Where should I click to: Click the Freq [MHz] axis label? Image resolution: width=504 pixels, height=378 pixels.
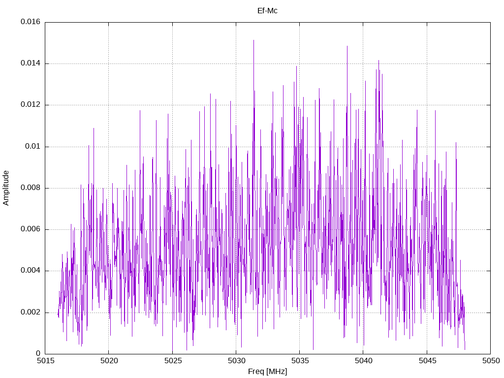[267, 372]
